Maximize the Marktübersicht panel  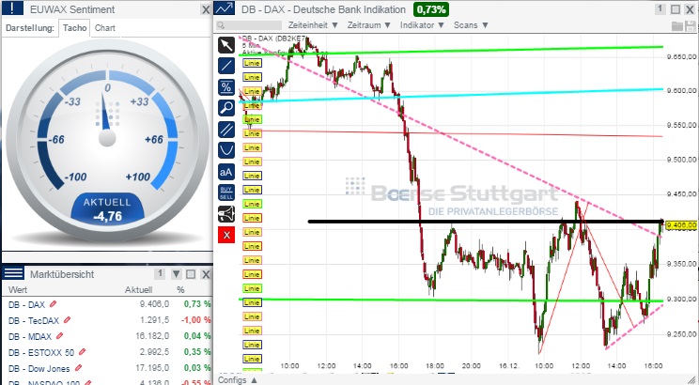[x=191, y=274]
